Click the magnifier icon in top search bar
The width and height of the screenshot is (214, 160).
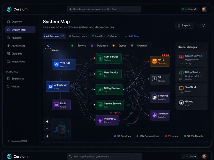[70, 9]
